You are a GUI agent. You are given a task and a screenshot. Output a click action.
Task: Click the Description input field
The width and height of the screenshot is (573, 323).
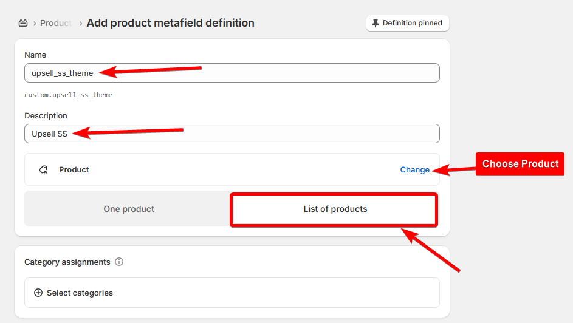point(232,134)
